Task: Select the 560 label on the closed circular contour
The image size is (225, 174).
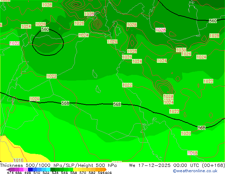Action: pyautogui.click(x=45, y=29)
